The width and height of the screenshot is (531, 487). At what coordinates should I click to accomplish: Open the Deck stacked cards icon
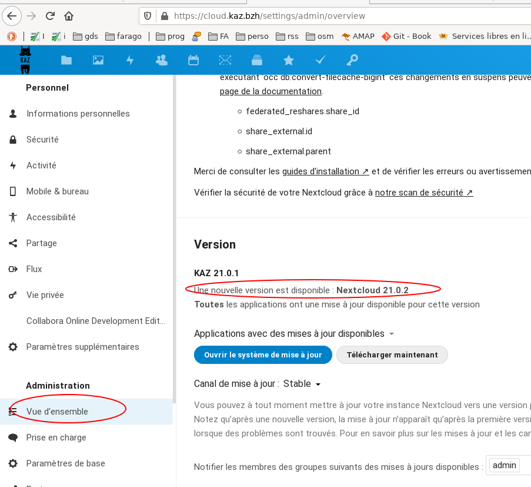tap(256, 59)
